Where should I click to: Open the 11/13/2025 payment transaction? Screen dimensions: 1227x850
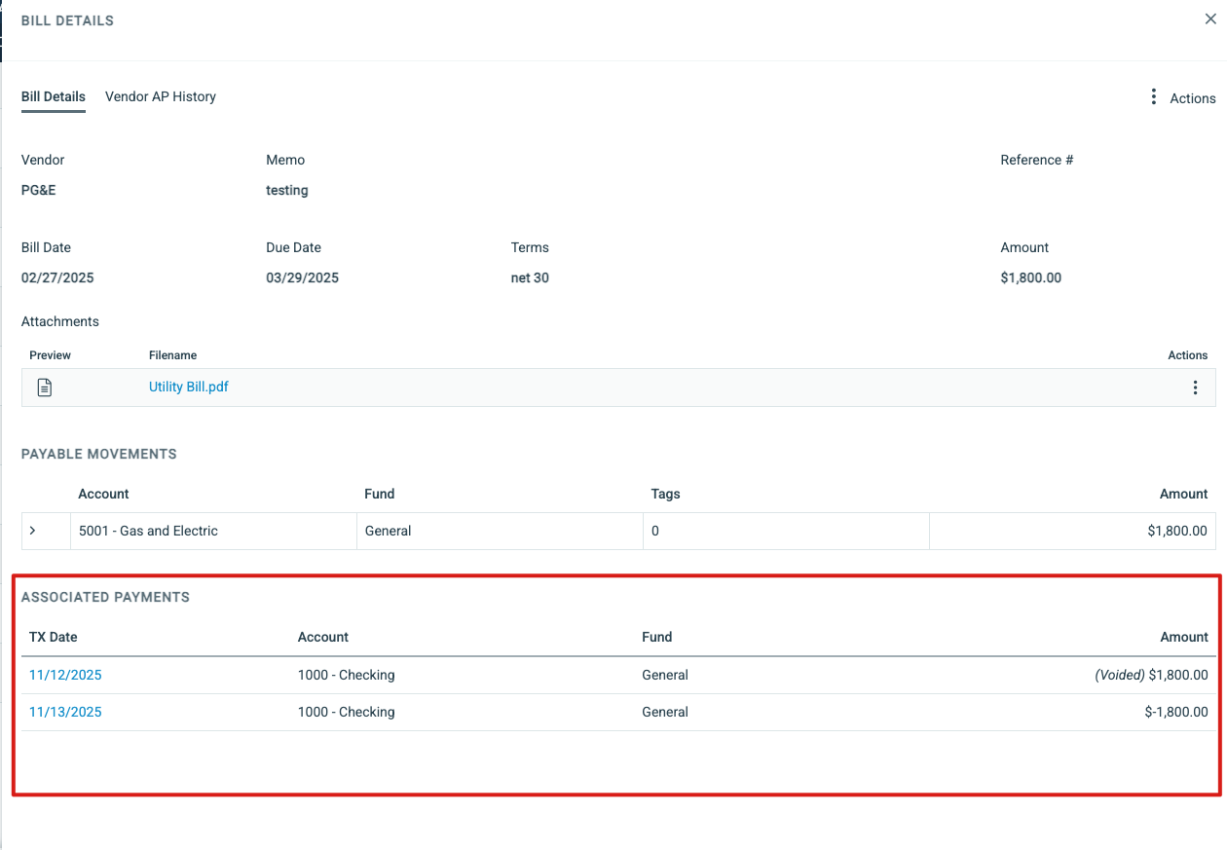(65, 712)
